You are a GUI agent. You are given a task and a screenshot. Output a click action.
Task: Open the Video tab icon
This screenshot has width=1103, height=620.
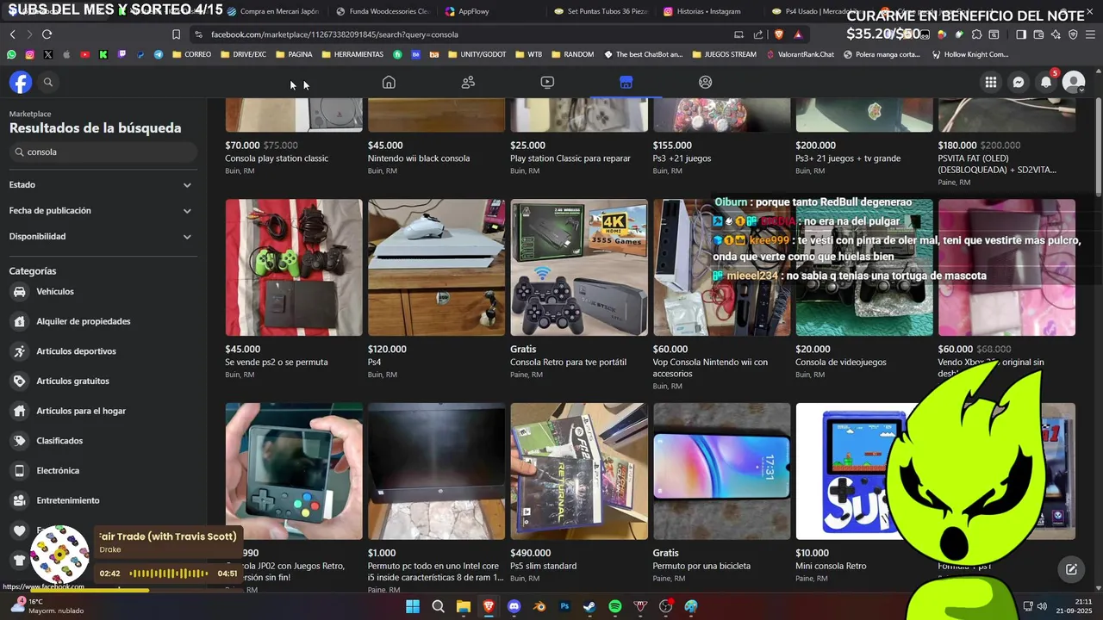[547, 82]
